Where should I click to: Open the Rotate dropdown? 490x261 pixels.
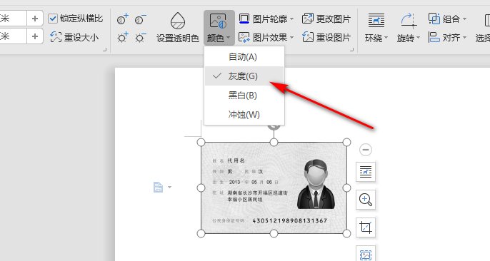pyautogui.click(x=408, y=27)
